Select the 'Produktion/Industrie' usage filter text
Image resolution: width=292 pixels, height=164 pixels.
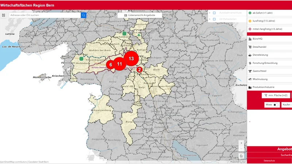click(x=263, y=87)
